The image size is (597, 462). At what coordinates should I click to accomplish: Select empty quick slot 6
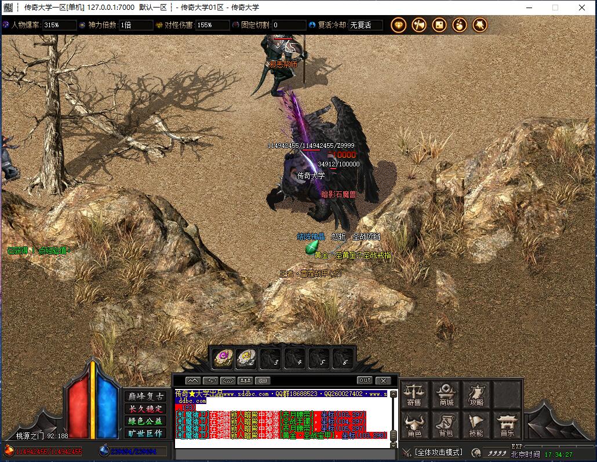click(x=343, y=358)
